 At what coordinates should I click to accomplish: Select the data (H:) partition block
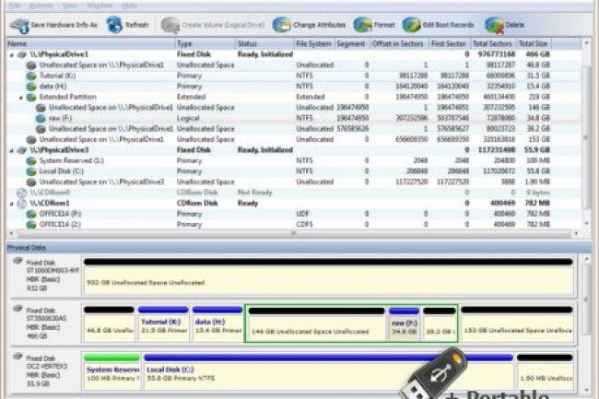pyautogui.click(x=217, y=326)
